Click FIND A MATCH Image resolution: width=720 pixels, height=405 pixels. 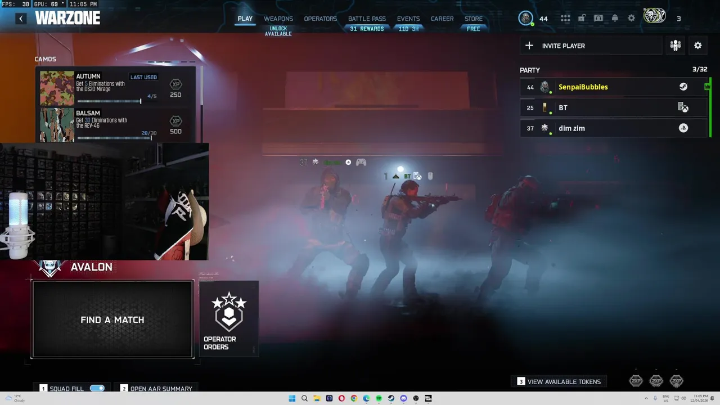tap(112, 319)
